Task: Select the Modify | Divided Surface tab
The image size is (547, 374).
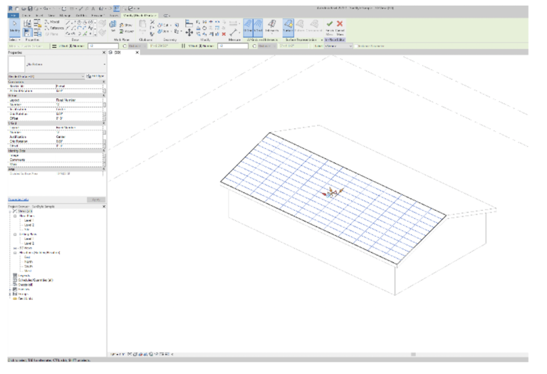Action: (140, 16)
